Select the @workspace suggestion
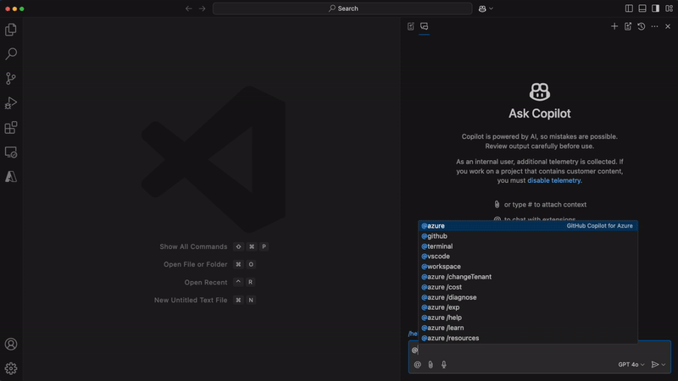The width and height of the screenshot is (678, 381). [x=527, y=267]
